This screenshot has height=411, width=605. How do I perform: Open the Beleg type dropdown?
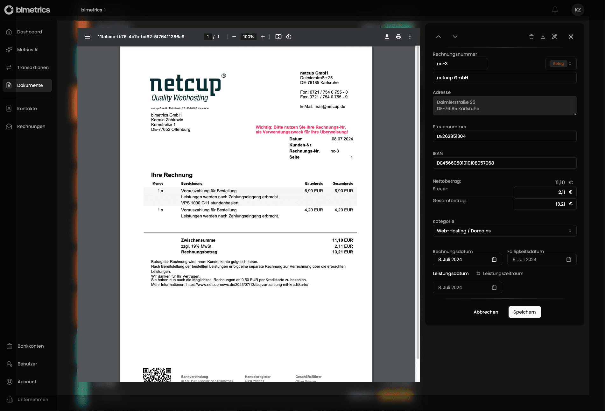pos(561,64)
